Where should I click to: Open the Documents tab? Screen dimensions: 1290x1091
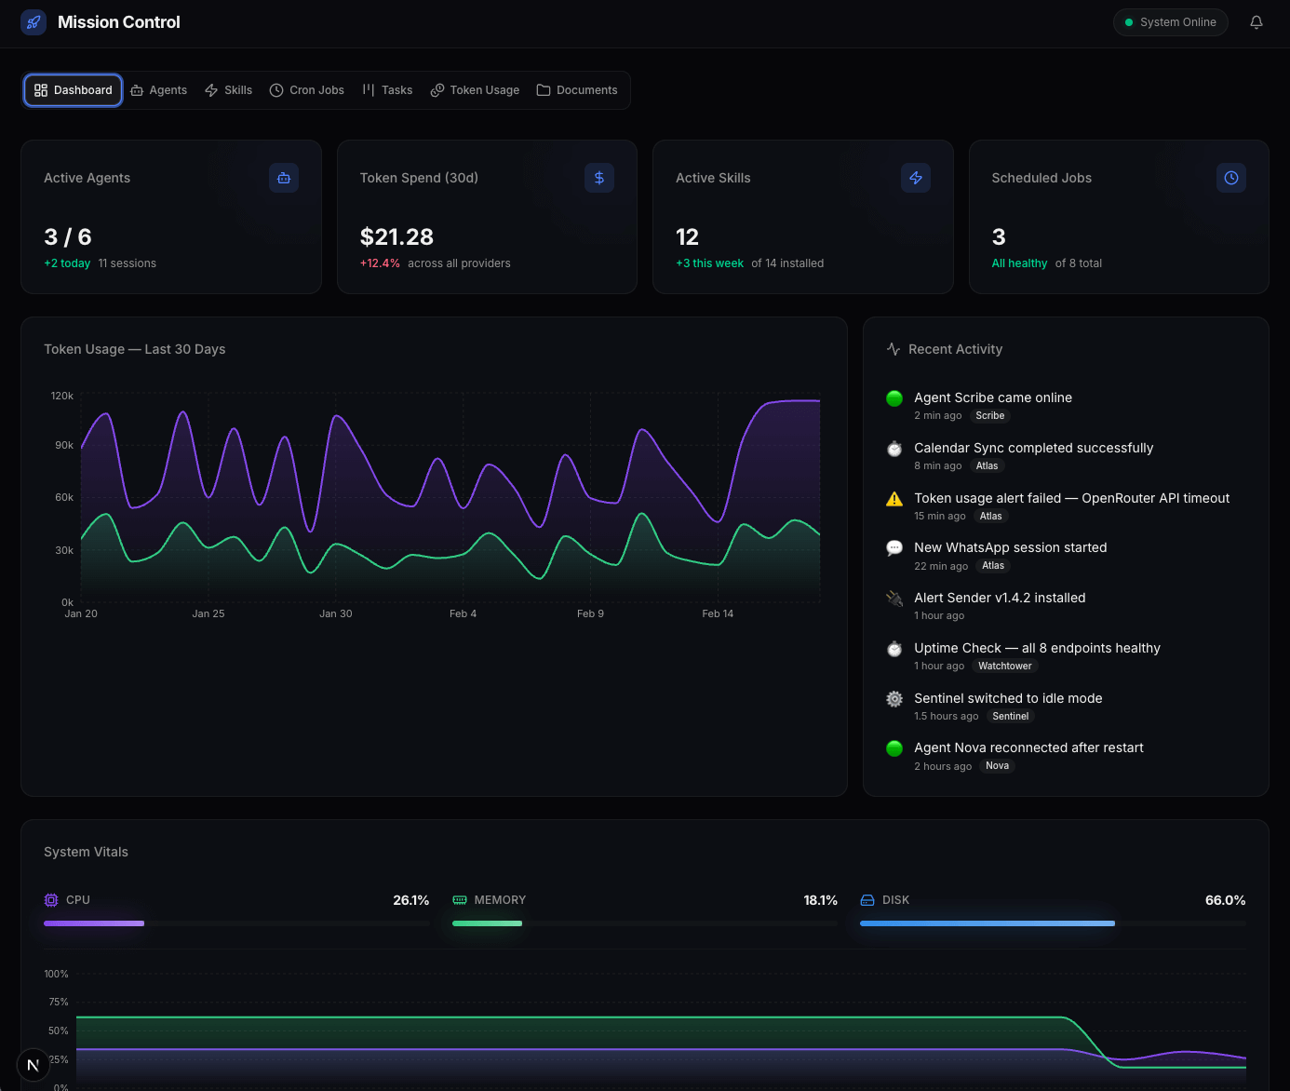coord(577,90)
